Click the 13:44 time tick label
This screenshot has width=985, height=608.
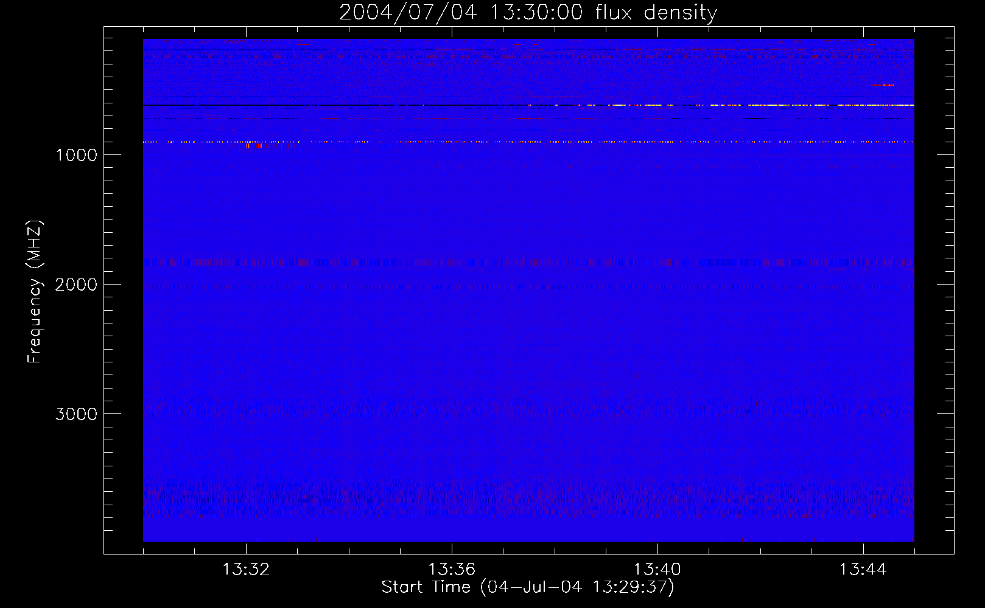[863, 570]
